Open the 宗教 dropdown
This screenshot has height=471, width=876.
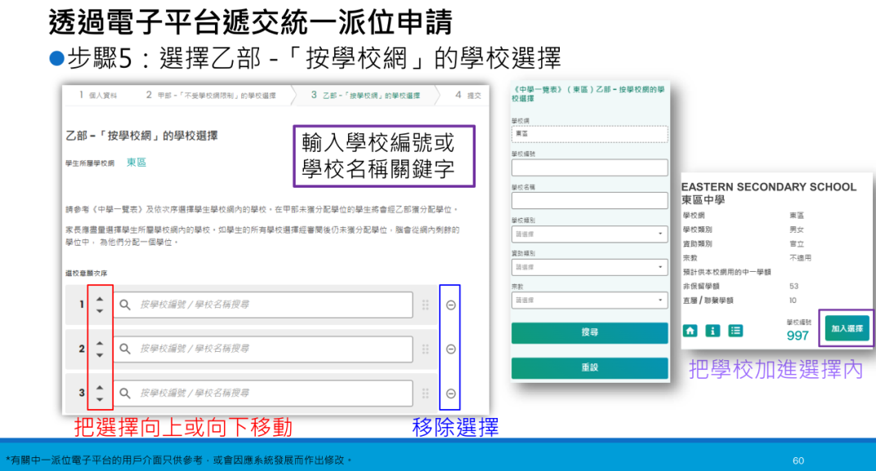click(x=590, y=300)
